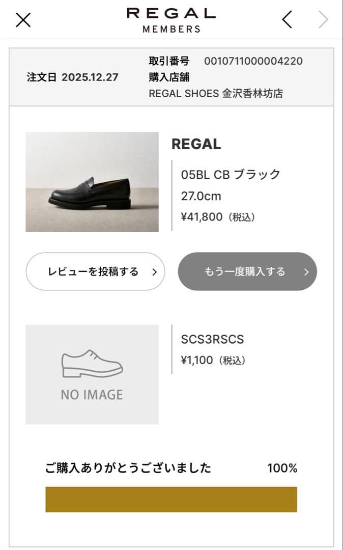Image resolution: width=343 pixels, height=550 pixels.
Task: Click the arrow inside もう一度購入する button
Action: point(306,272)
